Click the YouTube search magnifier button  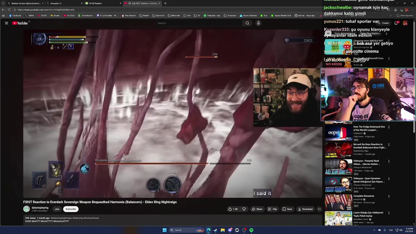point(247,23)
